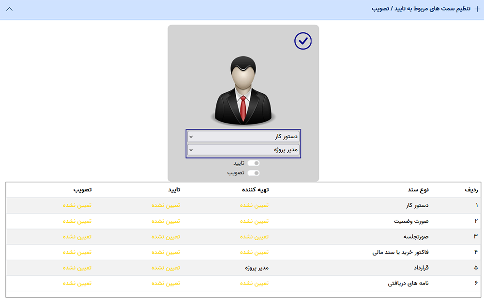Open the دستور کار document type dropdown
This screenshot has width=484, height=300.
point(243,136)
